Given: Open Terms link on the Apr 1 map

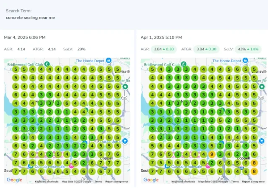Looking at the screenshot, I should [x=235, y=182].
